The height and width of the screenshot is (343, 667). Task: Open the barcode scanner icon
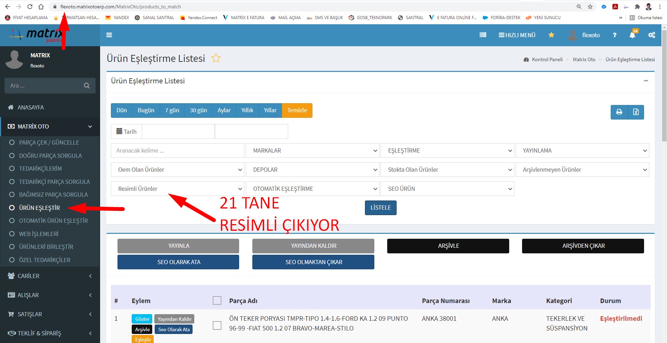click(483, 35)
